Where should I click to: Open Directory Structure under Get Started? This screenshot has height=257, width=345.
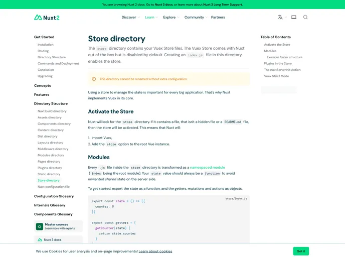point(52,57)
